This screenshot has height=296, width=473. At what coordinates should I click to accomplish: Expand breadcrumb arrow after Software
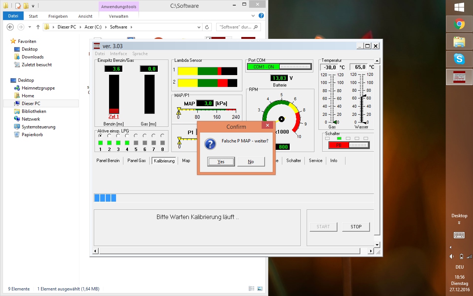coord(131,27)
